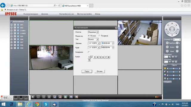Click the blue play icon next to CAM01
Screen dimensions: 191x107
[x=18, y=31]
